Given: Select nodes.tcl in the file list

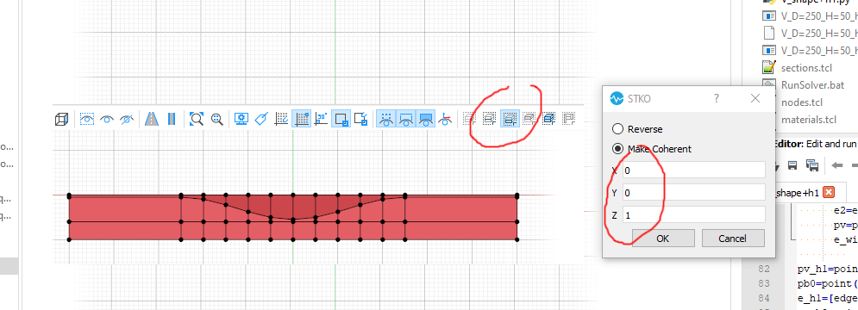Looking at the screenshot, I should point(801,102).
